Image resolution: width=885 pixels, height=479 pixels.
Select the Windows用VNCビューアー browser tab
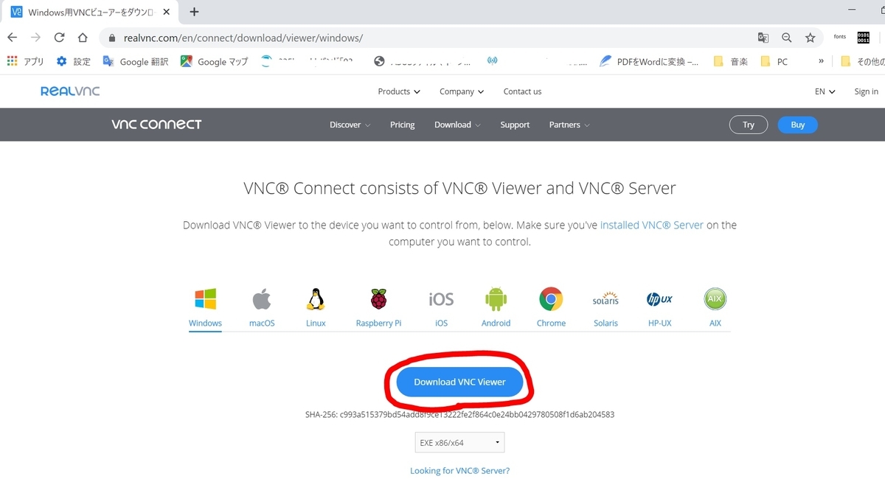click(x=90, y=13)
